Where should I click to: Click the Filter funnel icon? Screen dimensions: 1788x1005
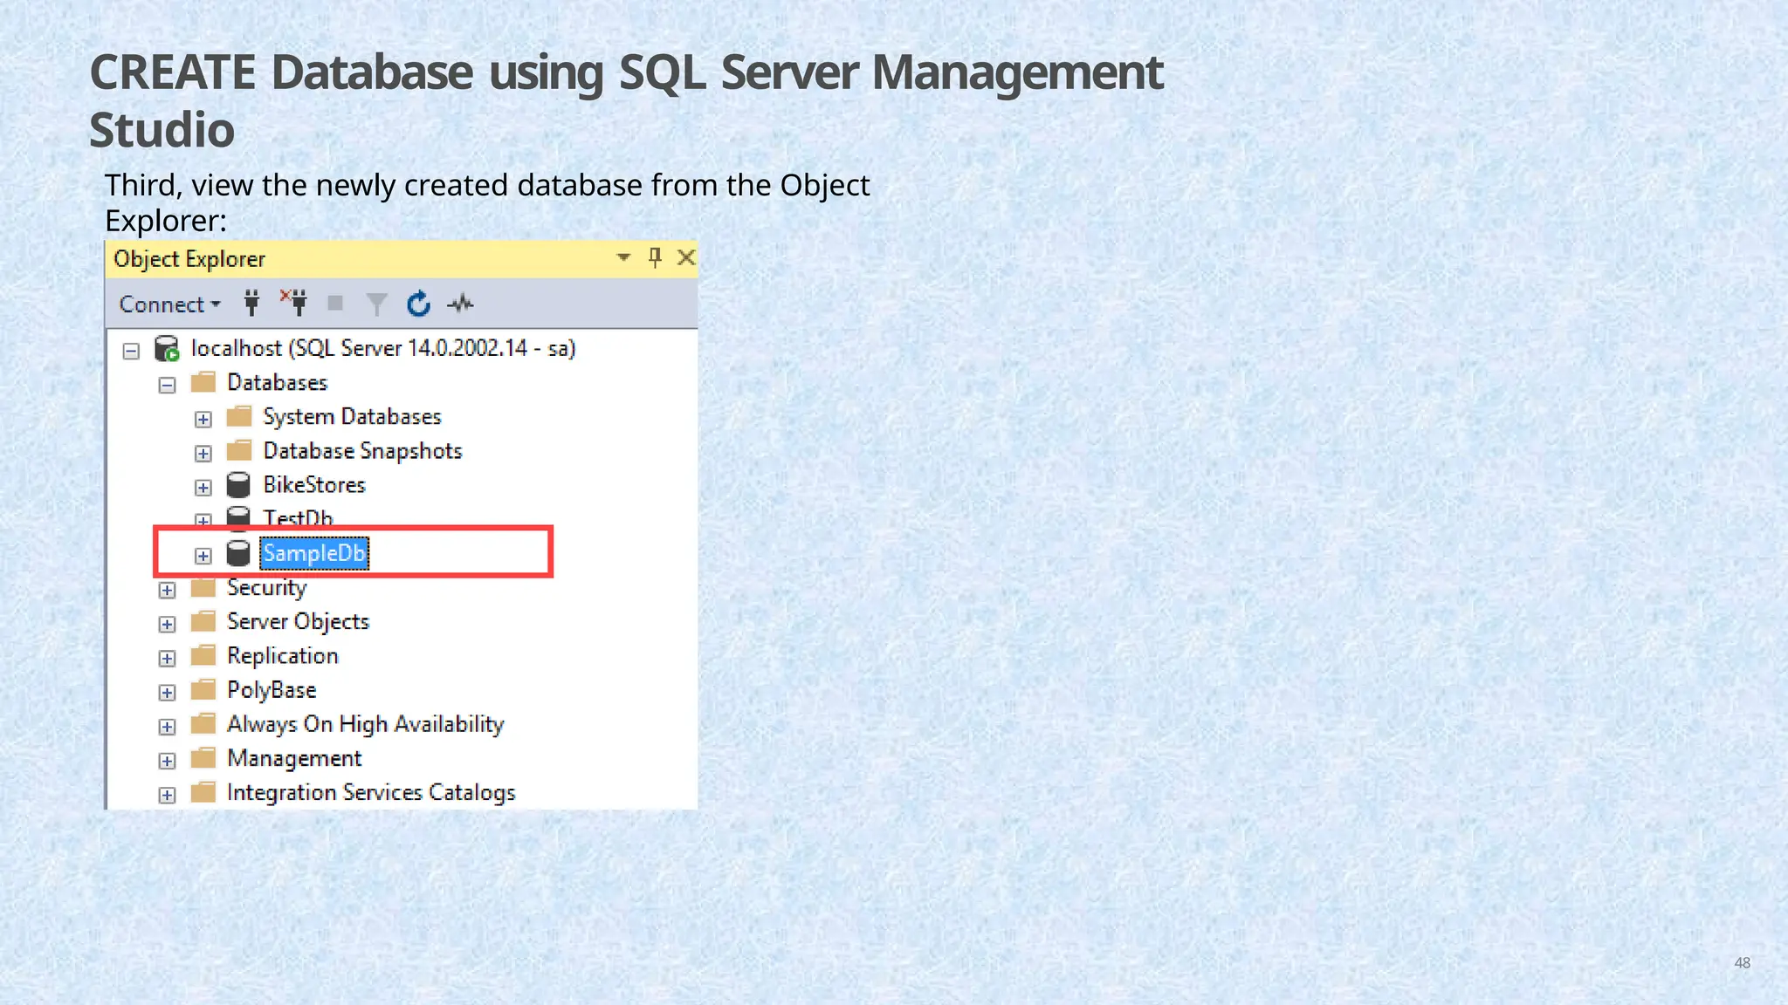(376, 304)
